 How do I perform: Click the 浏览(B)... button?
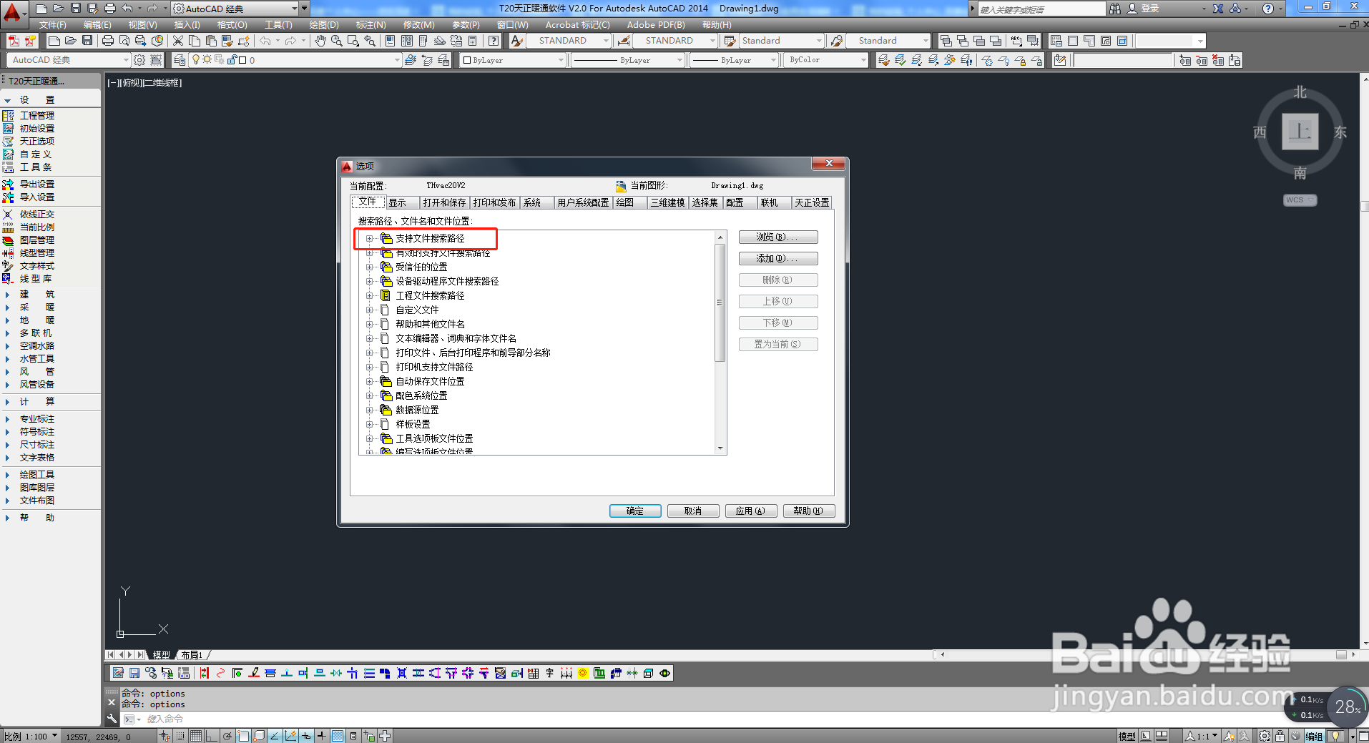tap(778, 237)
